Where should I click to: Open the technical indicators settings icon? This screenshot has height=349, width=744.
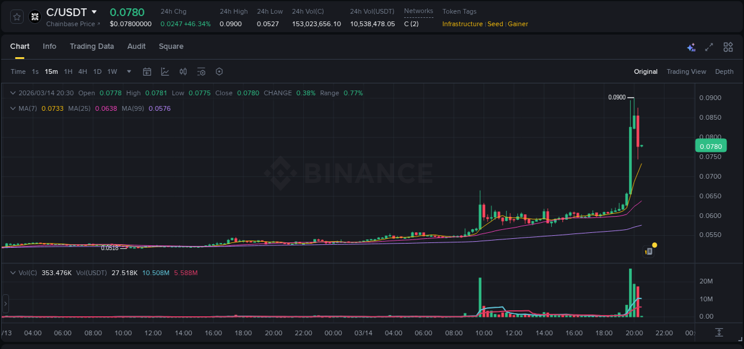pos(201,71)
